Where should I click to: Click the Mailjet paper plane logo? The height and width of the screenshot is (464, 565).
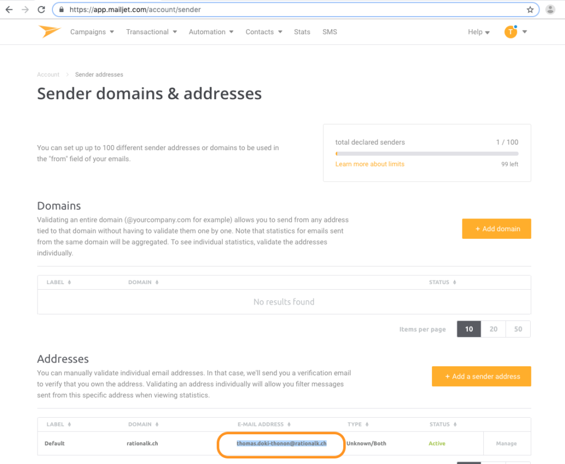tap(50, 32)
